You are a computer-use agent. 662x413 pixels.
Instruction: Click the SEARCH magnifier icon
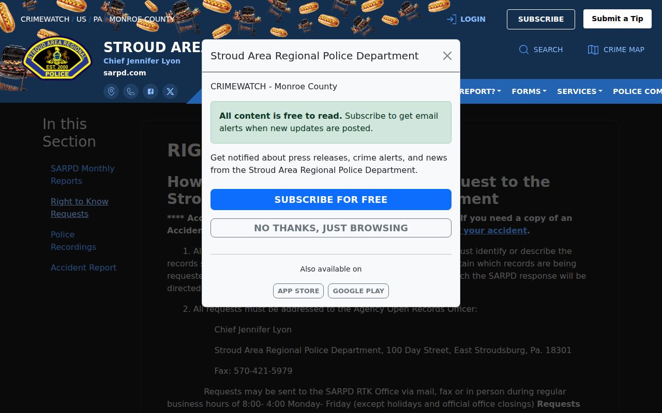[x=524, y=50]
